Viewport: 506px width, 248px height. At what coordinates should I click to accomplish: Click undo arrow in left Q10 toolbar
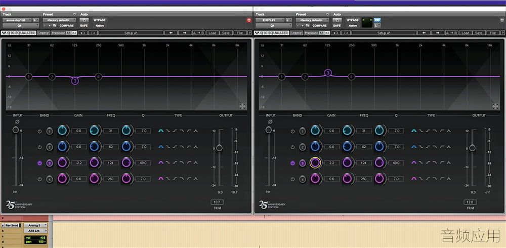(82, 33)
